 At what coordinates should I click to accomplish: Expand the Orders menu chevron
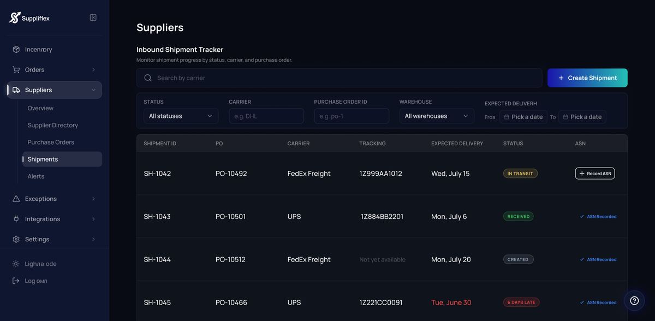click(93, 69)
